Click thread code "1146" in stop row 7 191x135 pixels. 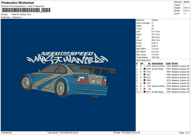(x=168, y=83)
